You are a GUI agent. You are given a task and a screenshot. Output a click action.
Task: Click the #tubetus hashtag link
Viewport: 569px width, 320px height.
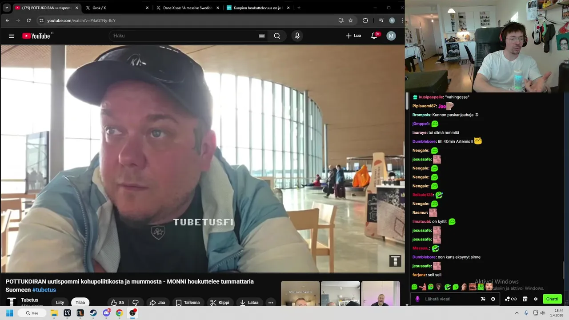44,290
